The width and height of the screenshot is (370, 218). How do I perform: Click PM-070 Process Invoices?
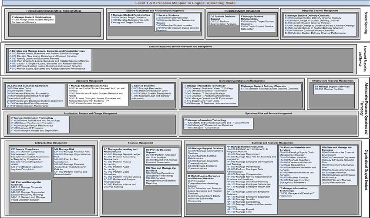(x=294, y=178)
